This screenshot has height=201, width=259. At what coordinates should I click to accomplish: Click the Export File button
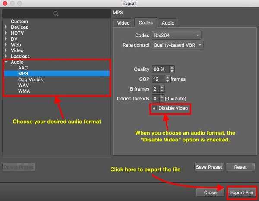[241, 192]
